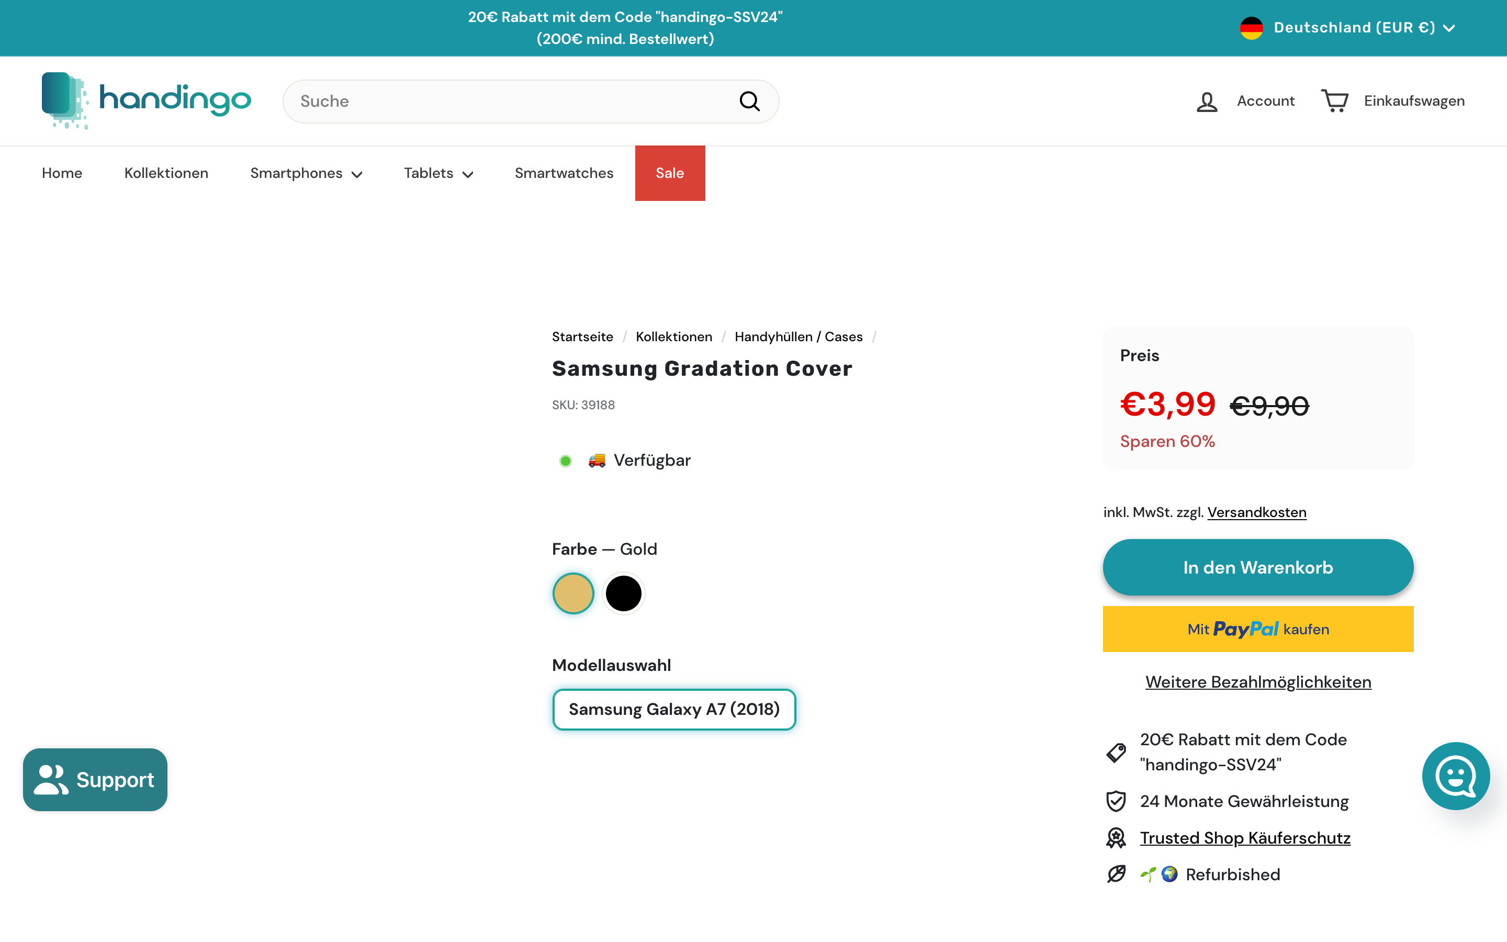
Task: Click the Verfügbar status text
Action: click(x=652, y=461)
